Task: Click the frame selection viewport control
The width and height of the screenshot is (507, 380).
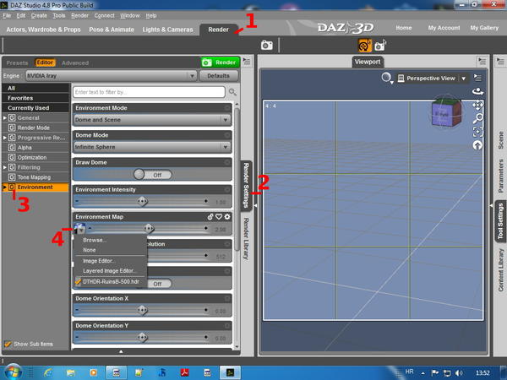Action: (477, 132)
